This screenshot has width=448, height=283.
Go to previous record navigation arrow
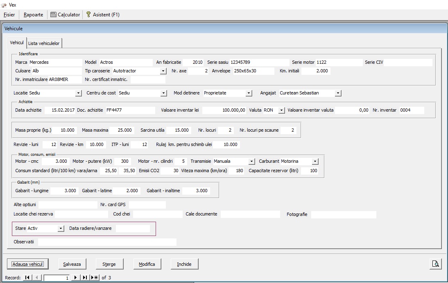point(37,278)
